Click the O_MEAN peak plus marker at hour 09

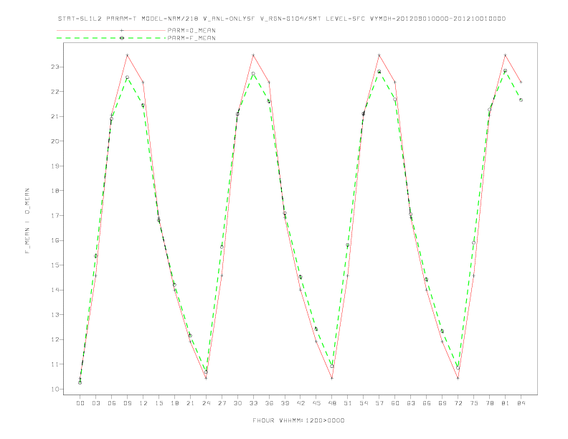(127, 55)
